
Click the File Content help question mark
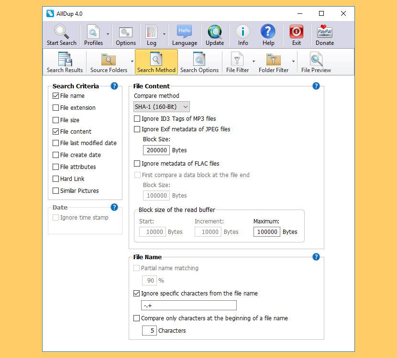click(x=316, y=86)
